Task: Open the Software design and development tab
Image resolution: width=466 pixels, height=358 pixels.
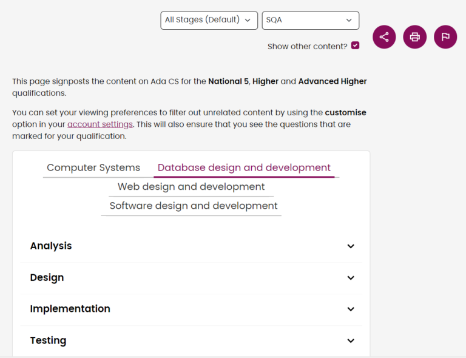Action: 194,206
